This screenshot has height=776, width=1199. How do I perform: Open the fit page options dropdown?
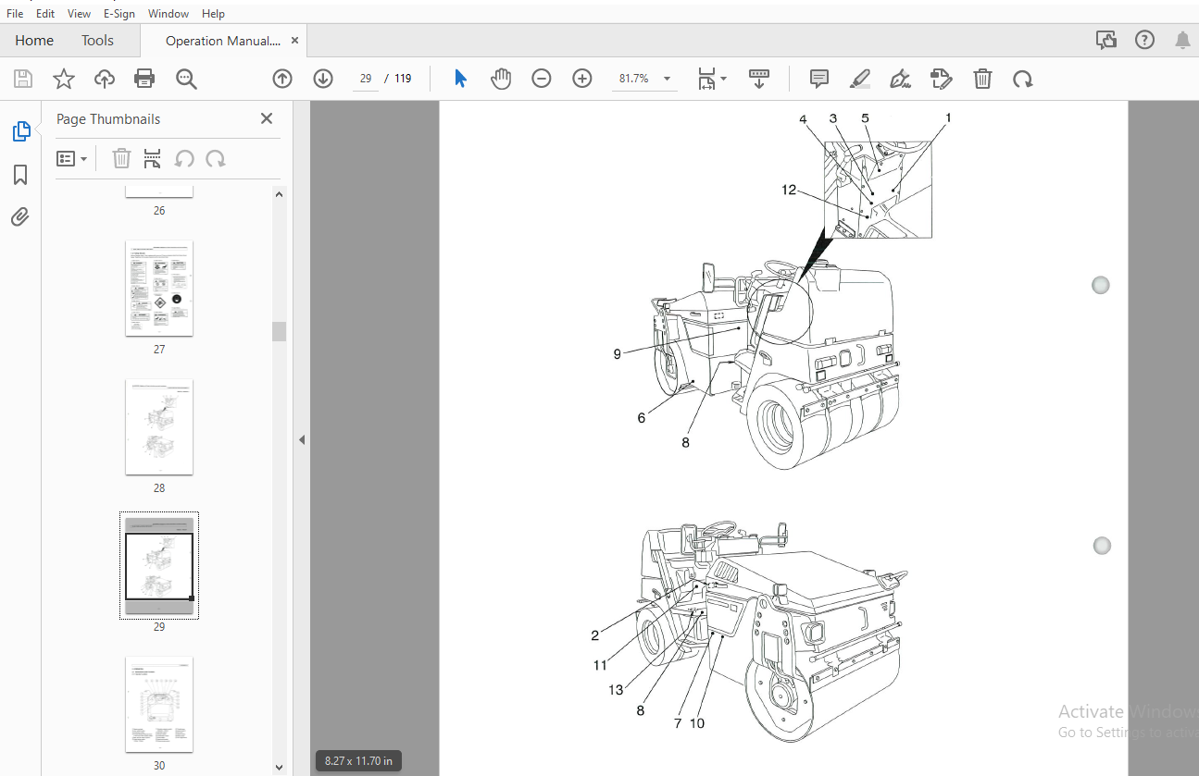point(712,79)
